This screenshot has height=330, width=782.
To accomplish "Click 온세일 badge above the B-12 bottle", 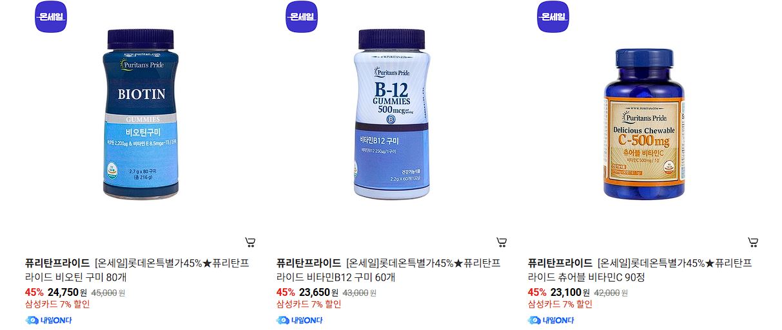I will click(x=302, y=17).
